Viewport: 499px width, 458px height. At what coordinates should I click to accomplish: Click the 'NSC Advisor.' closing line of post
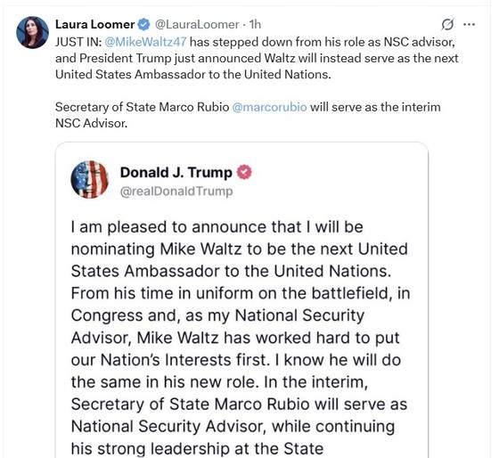pyautogui.click(x=91, y=123)
